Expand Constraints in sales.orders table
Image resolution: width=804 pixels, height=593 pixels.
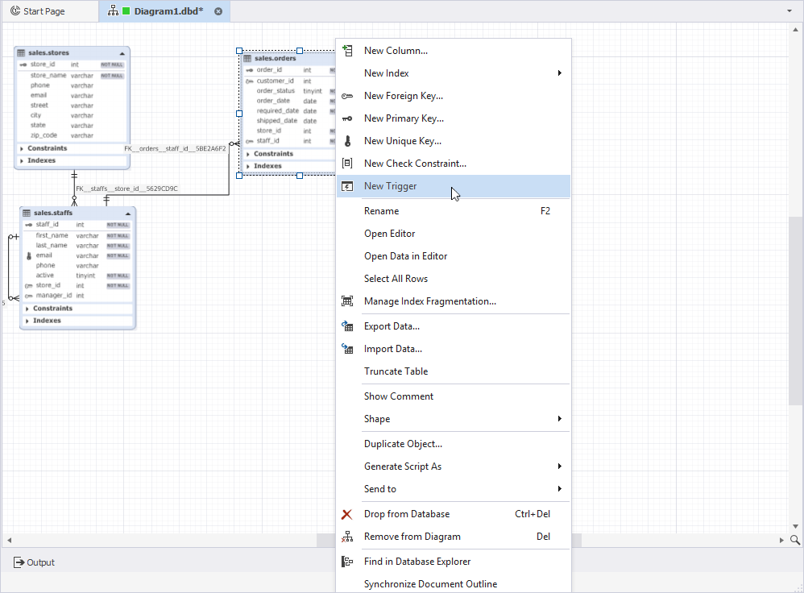pos(248,154)
